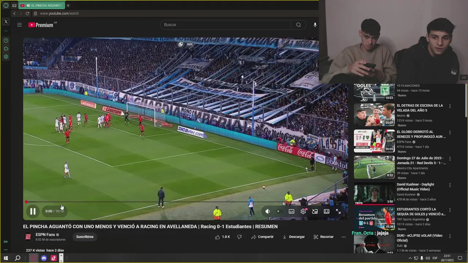
Task: Select the EL PINCHA AGUANTÓ browser tab
Action: 41,5
